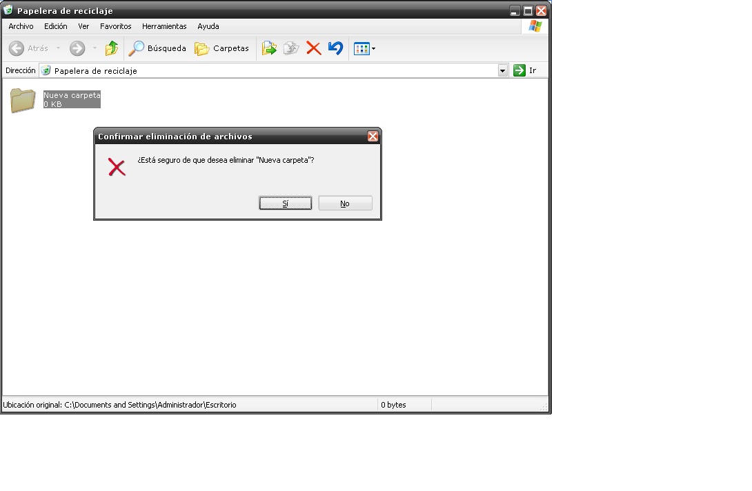Cancel deletion with No button

pos(345,203)
